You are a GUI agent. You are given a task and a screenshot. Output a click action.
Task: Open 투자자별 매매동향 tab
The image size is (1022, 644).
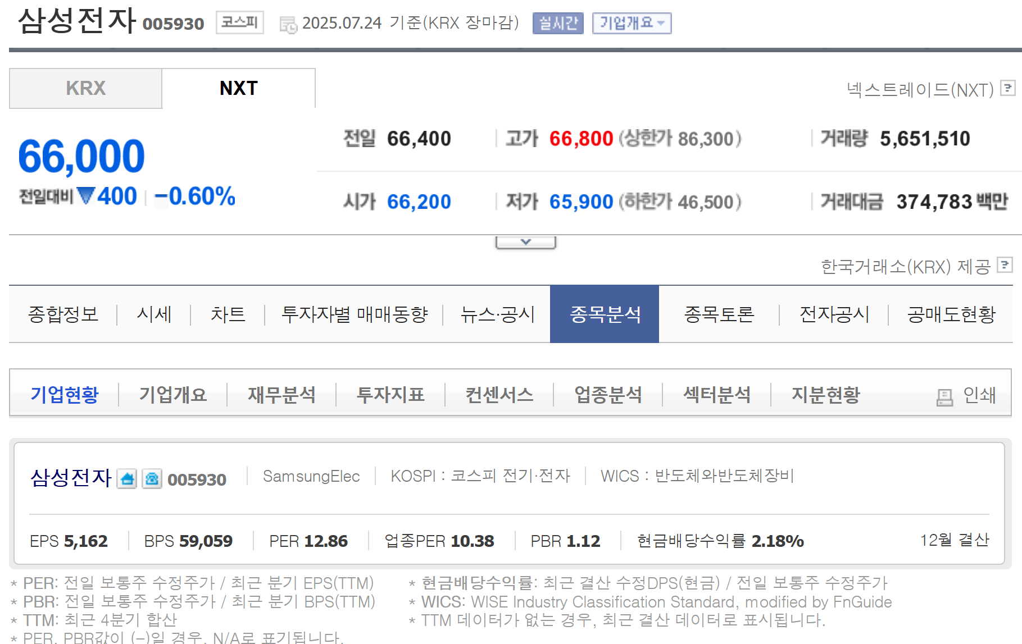(x=355, y=314)
